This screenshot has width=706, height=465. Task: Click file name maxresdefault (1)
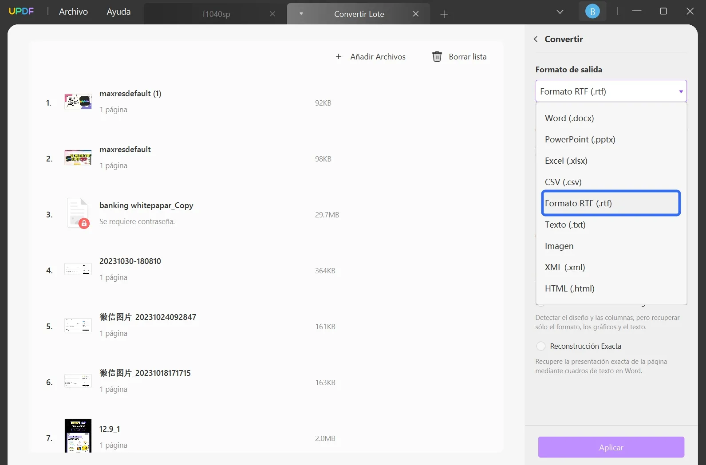[130, 94]
